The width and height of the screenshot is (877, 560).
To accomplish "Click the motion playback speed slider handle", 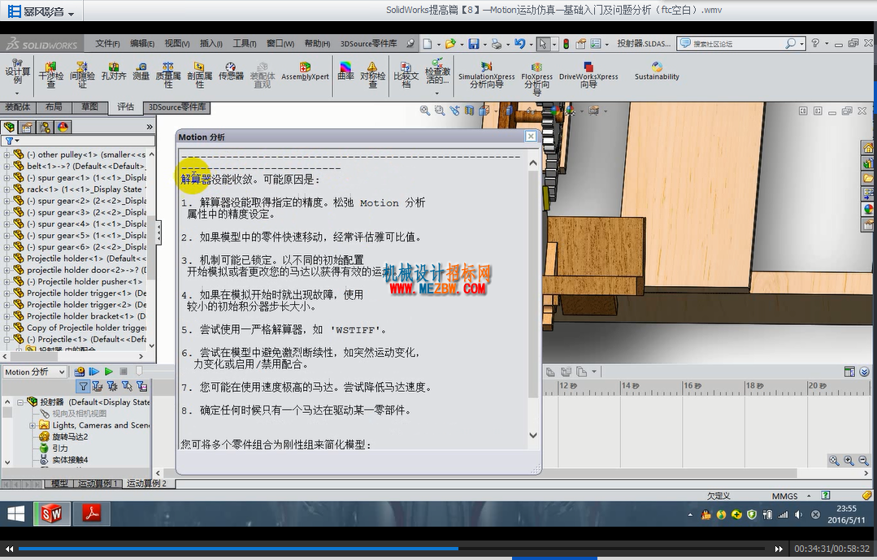I will point(139,371).
